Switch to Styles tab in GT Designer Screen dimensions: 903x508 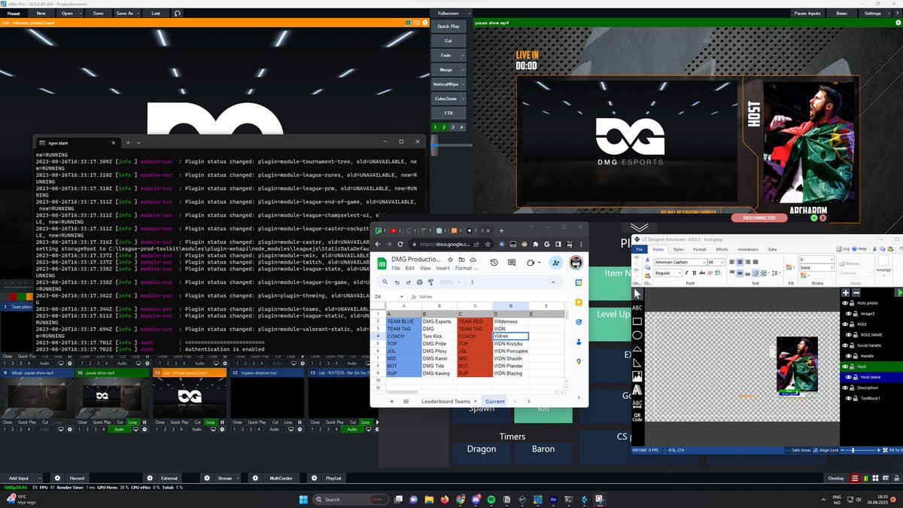tap(679, 249)
